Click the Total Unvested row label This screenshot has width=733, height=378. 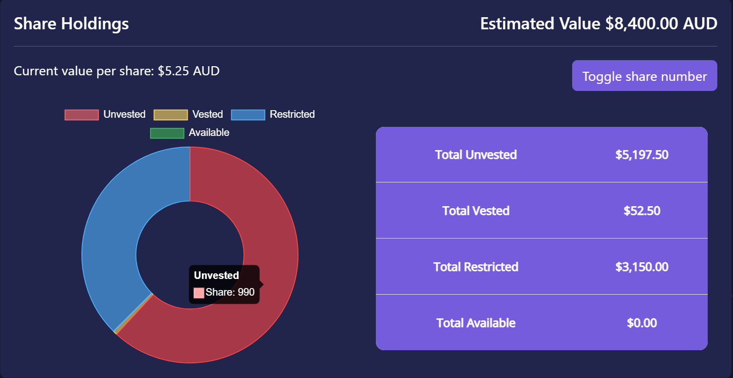point(476,155)
